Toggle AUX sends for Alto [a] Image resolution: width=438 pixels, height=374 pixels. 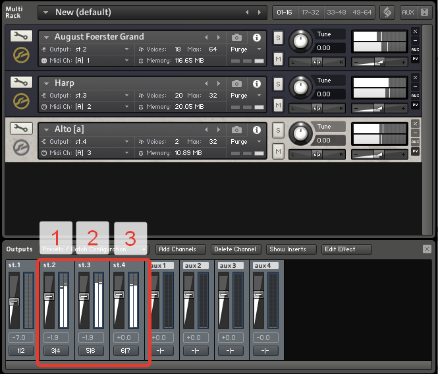(415, 142)
